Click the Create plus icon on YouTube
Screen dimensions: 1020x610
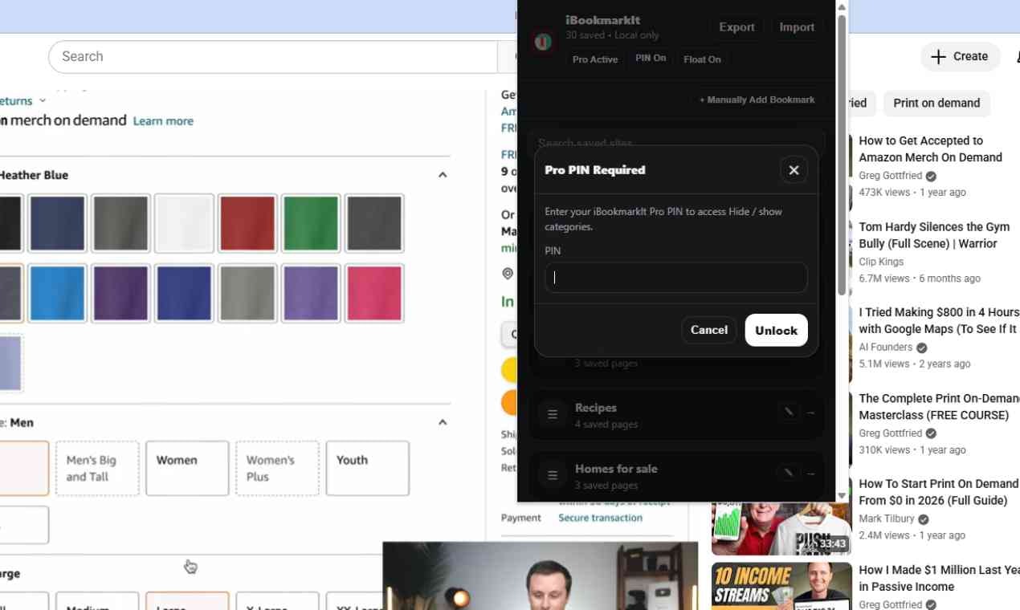click(x=938, y=56)
